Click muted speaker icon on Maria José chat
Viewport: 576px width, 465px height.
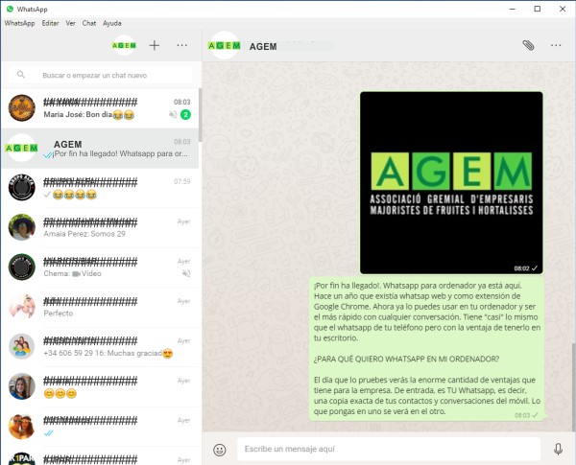(x=173, y=115)
